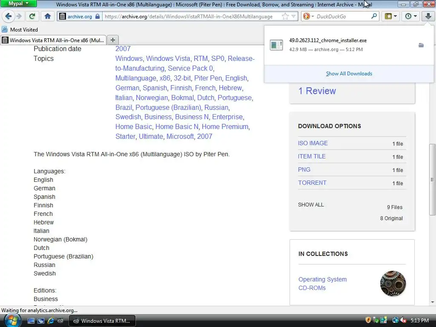Open the 2007 publication date link
The image size is (436, 327).
point(123,49)
